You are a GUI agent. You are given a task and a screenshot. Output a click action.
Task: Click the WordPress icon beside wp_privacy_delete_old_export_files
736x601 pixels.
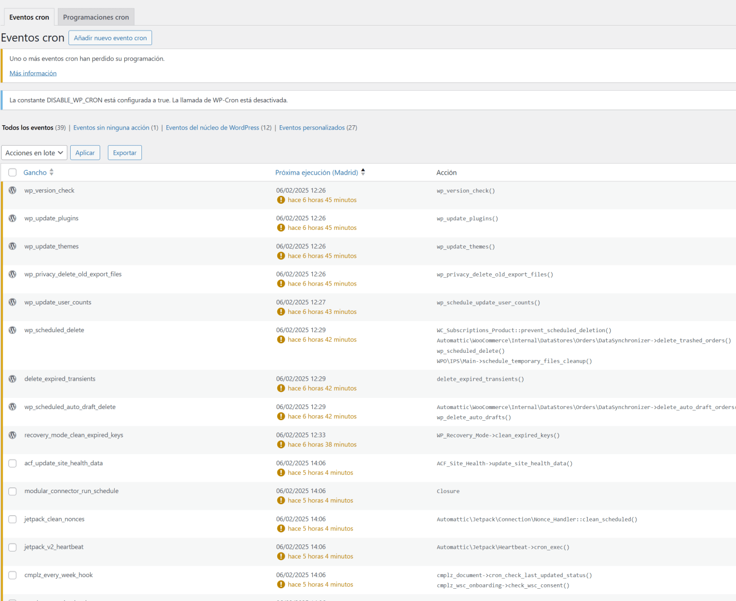coord(12,274)
